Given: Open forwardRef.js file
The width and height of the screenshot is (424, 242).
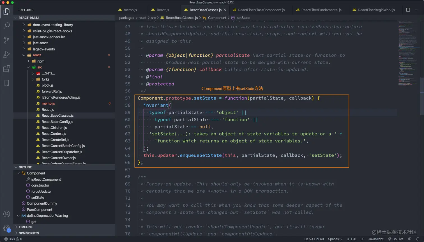Looking at the screenshot, I should pos(52,91).
